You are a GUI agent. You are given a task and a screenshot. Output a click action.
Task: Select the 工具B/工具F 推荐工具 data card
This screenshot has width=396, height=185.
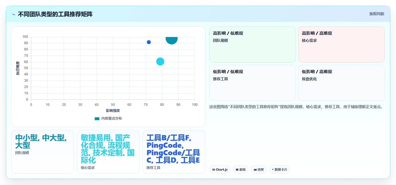(x=174, y=152)
